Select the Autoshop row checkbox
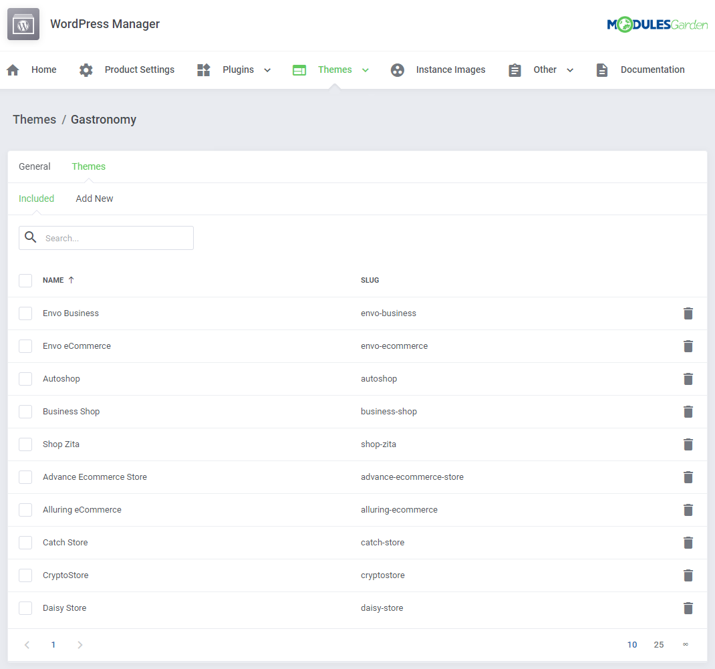This screenshot has height=669, width=715. (x=25, y=379)
